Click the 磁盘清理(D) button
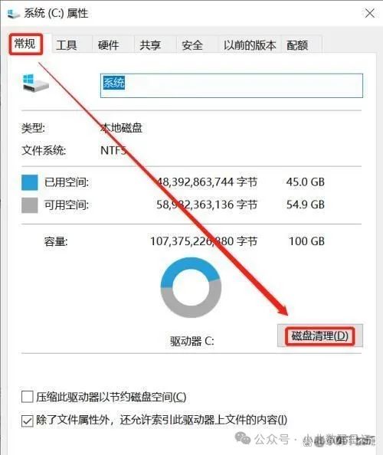This screenshot has width=383, height=455. pos(320,336)
